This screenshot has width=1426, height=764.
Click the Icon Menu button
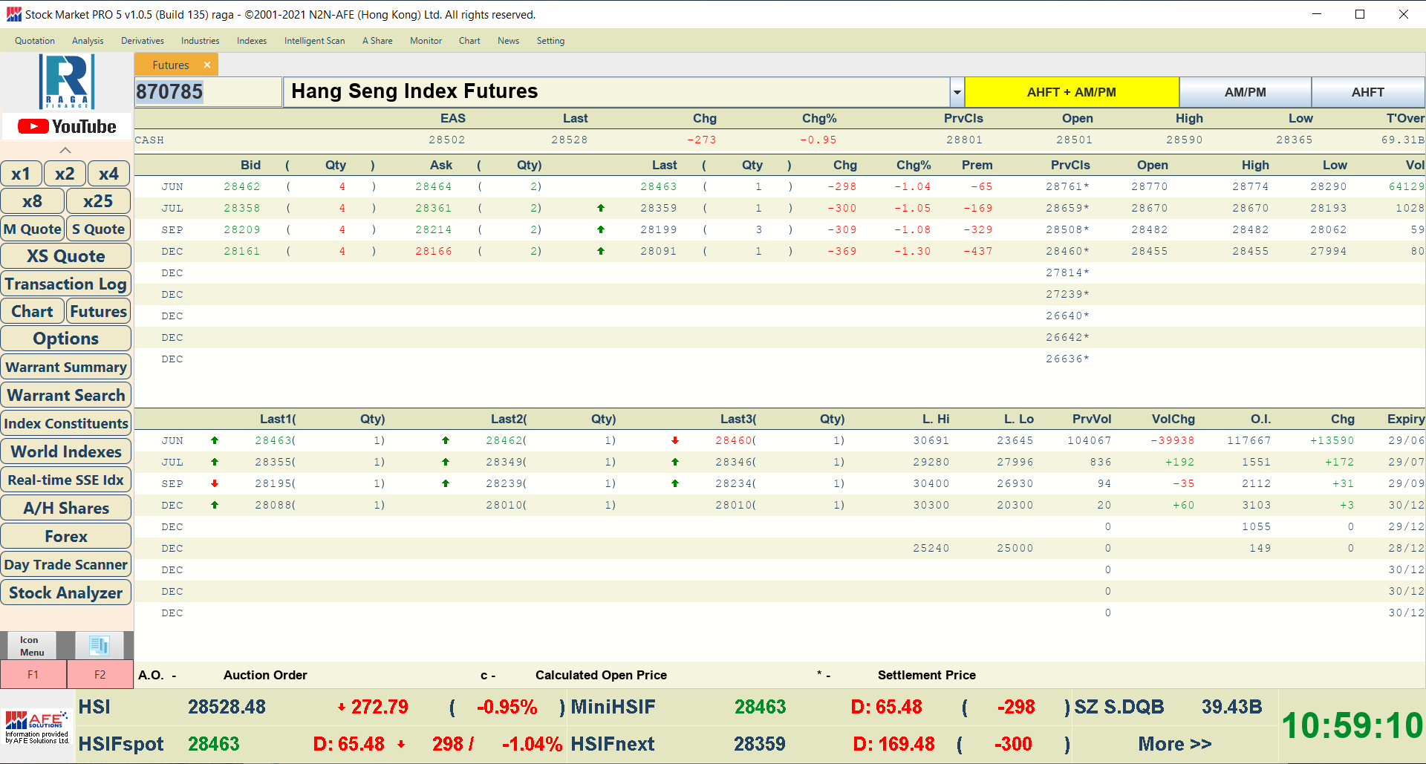coord(32,645)
